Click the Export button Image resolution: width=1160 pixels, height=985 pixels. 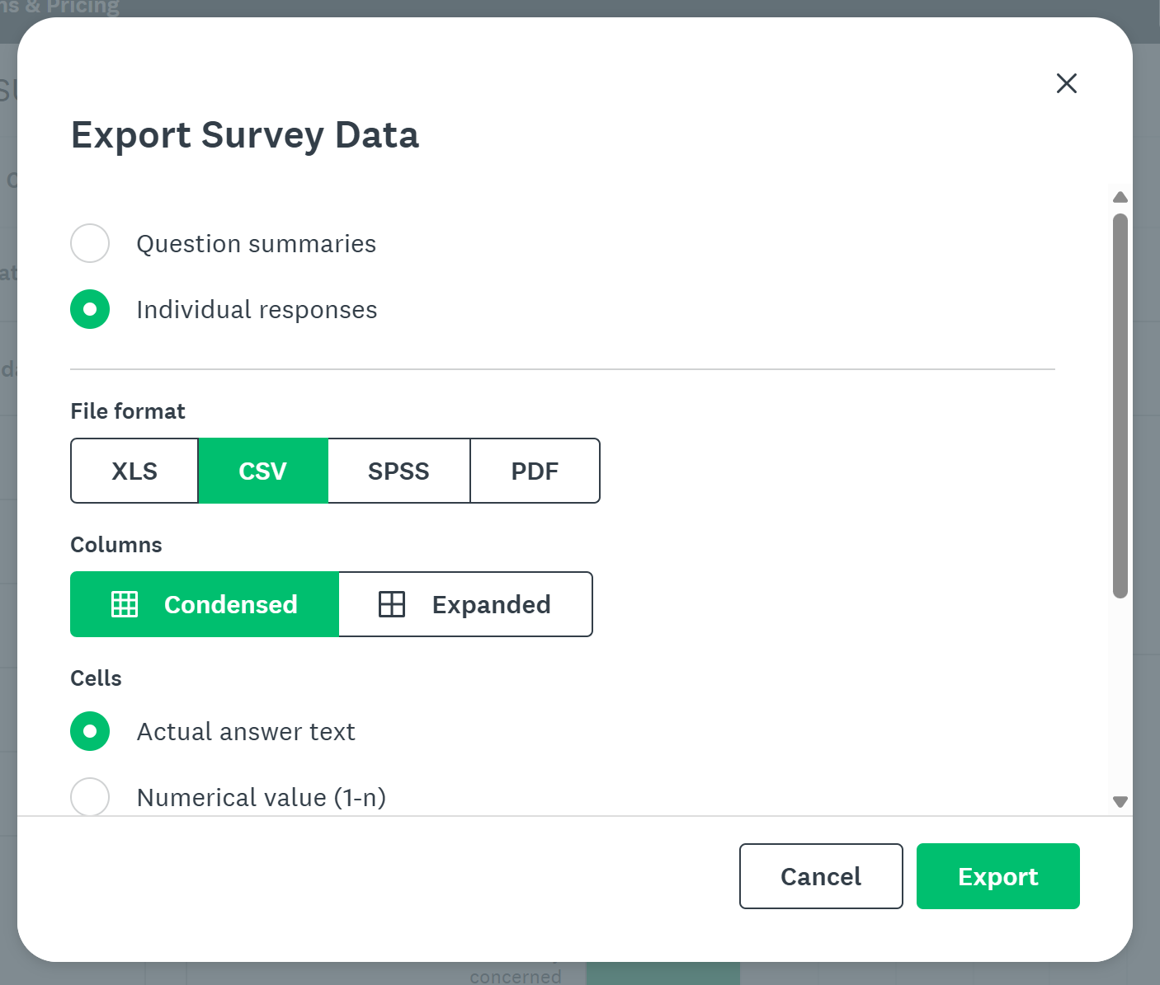997,876
